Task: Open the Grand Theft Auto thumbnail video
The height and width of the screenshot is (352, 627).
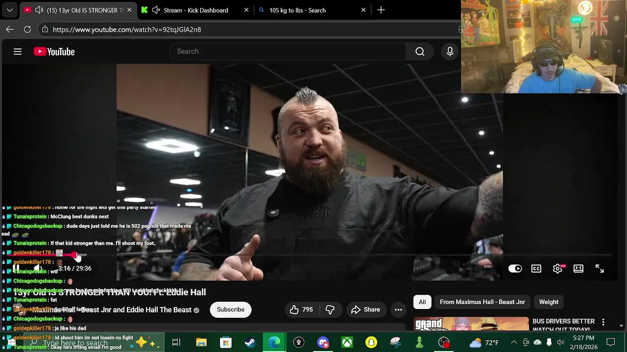Action: [x=471, y=324]
